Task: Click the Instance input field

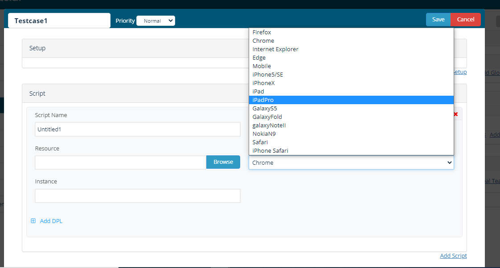Action: [137, 196]
